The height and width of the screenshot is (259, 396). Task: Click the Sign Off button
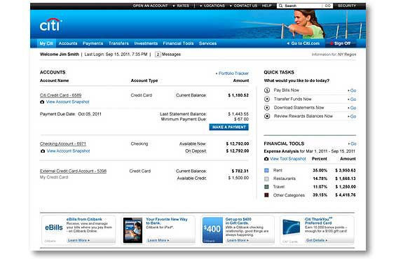(x=340, y=43)
